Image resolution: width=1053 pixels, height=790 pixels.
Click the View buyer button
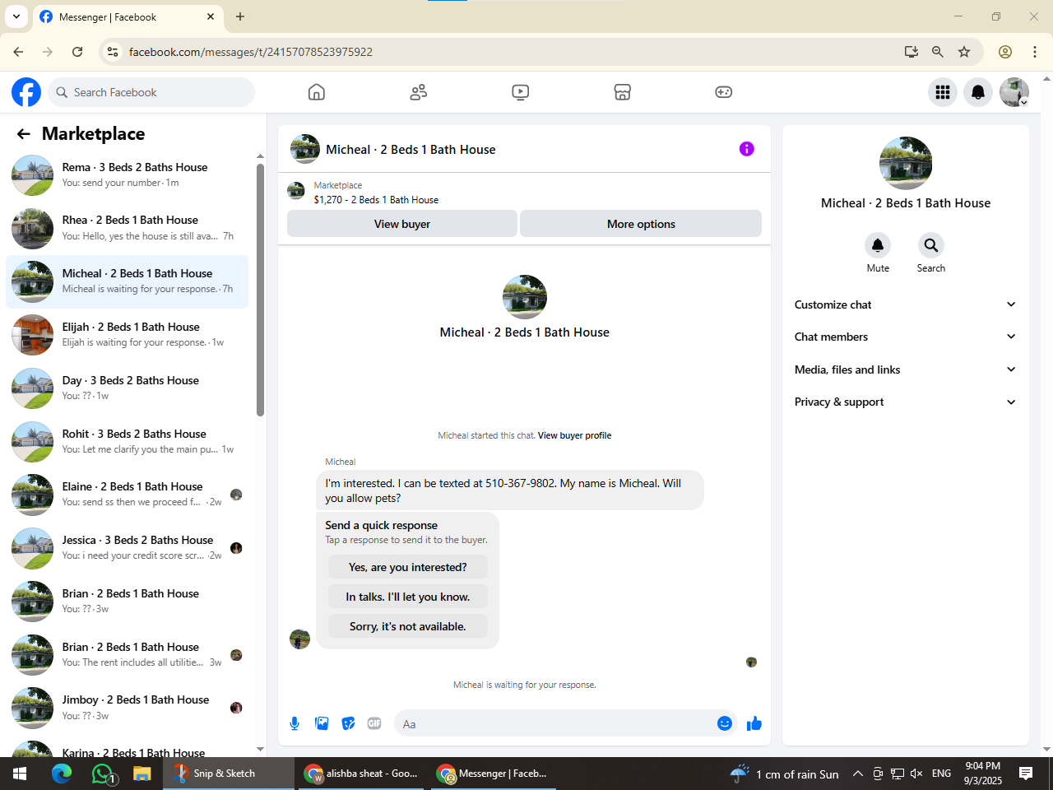(x=402, y=224)
